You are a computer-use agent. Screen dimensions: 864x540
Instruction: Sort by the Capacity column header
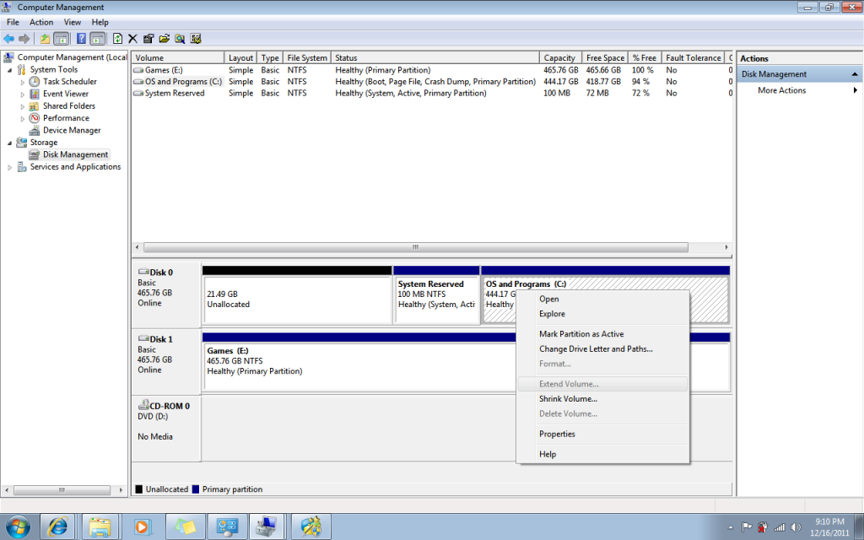(560, 58)
